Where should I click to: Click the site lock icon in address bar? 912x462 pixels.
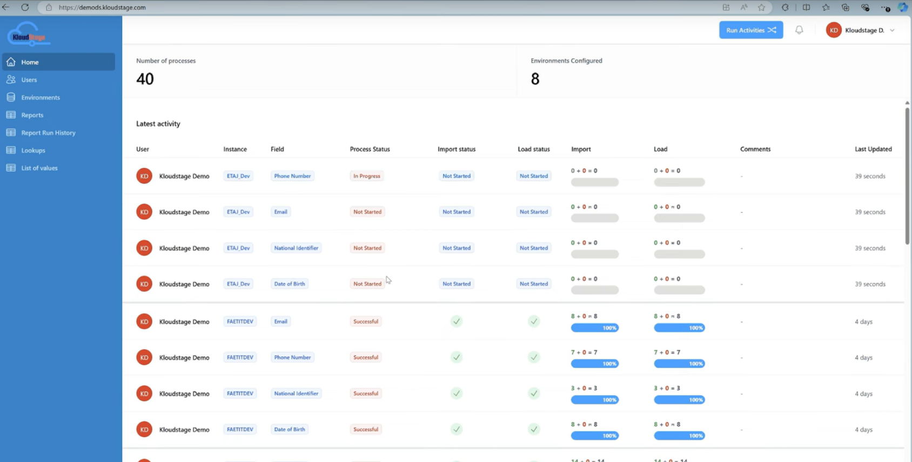point(49,8)
